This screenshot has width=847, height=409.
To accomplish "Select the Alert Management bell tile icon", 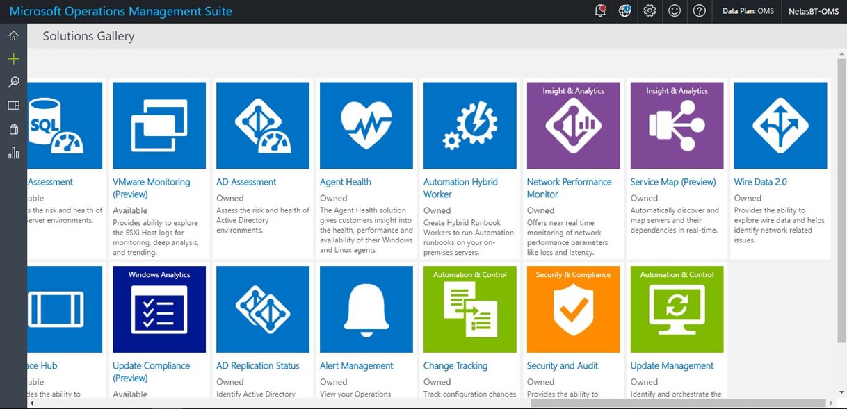I will pyautogui.click(x=366, y=310).
